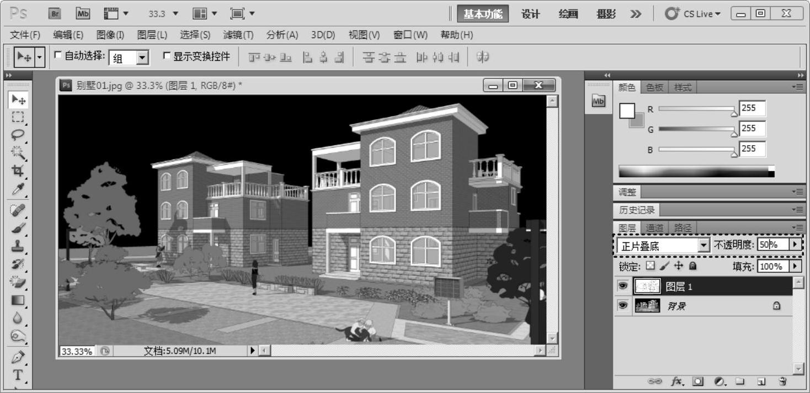The width and height of the screenshot is (810, 393).
Task: Click the link layers icon
Action: [x=654, y=381]
